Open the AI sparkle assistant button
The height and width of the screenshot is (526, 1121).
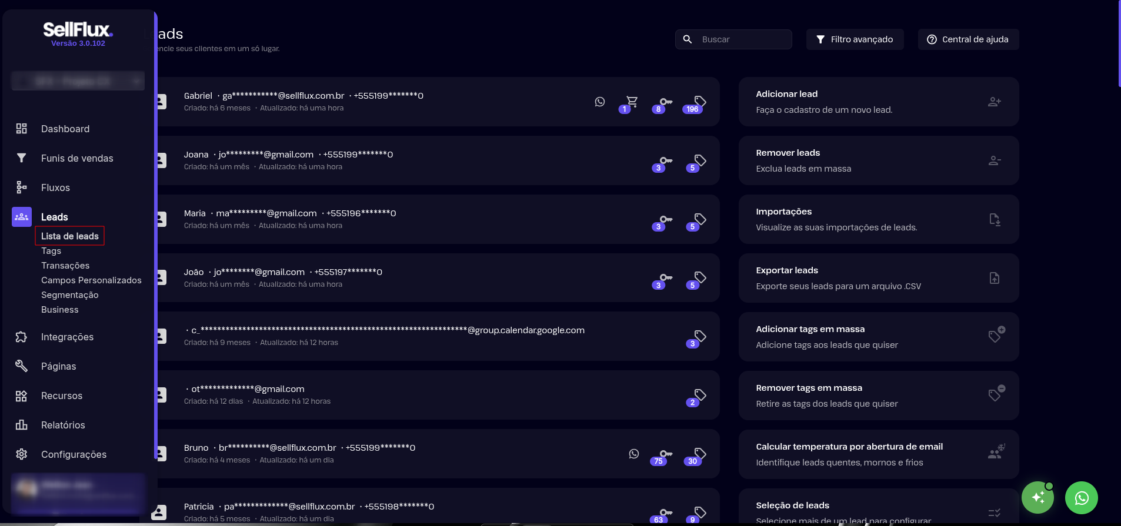[x=1037, y=498]
